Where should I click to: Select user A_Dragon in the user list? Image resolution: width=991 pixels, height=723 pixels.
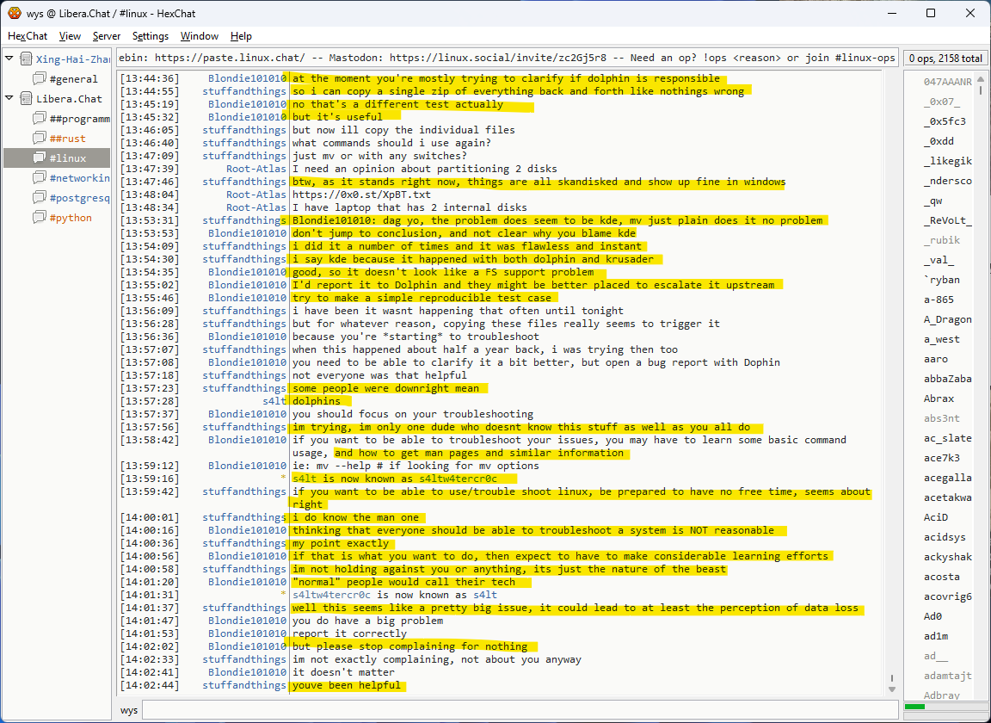tap(947, 319)
